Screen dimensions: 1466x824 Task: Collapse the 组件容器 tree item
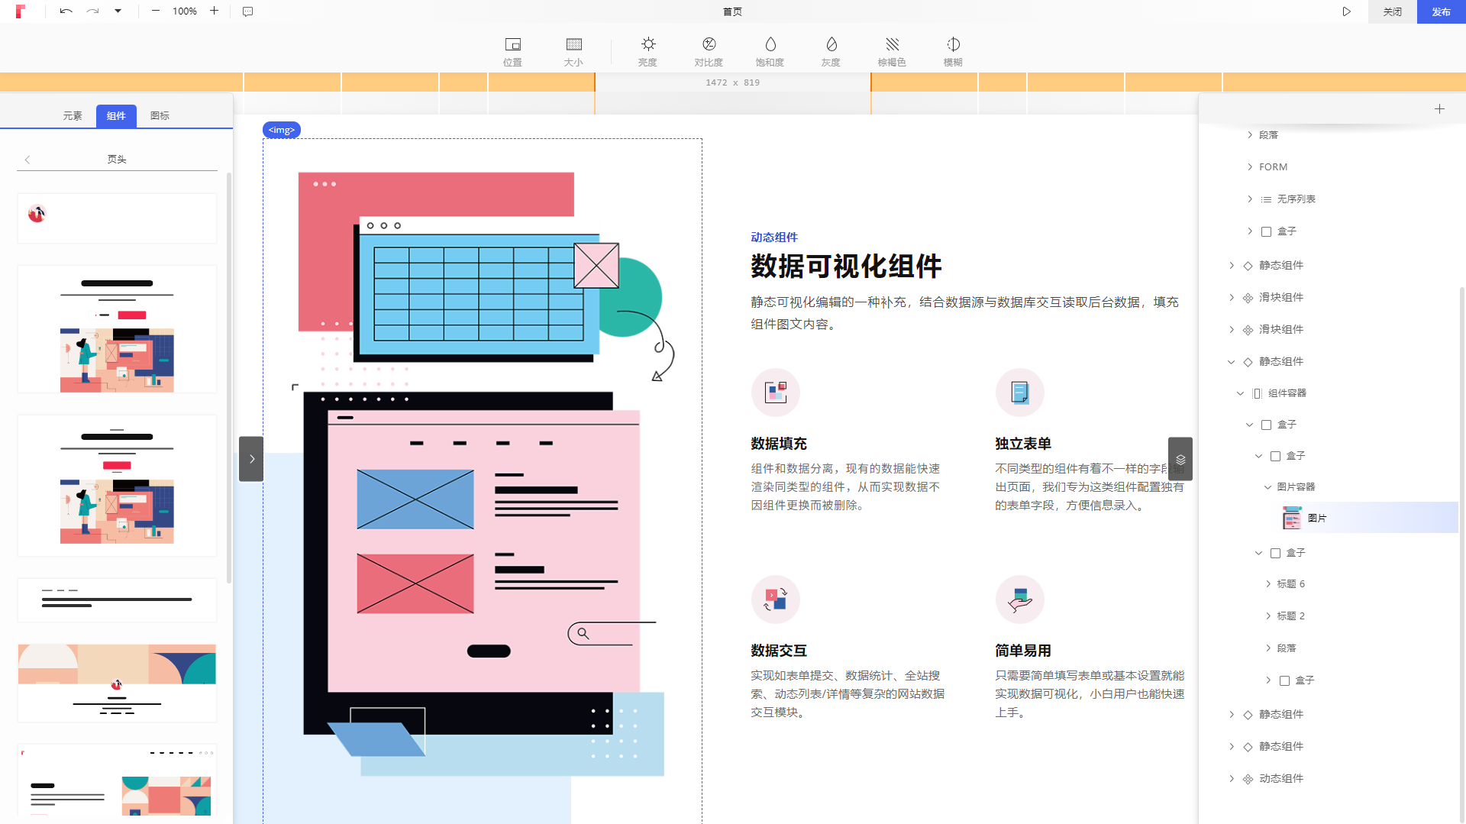(1241, 393)
